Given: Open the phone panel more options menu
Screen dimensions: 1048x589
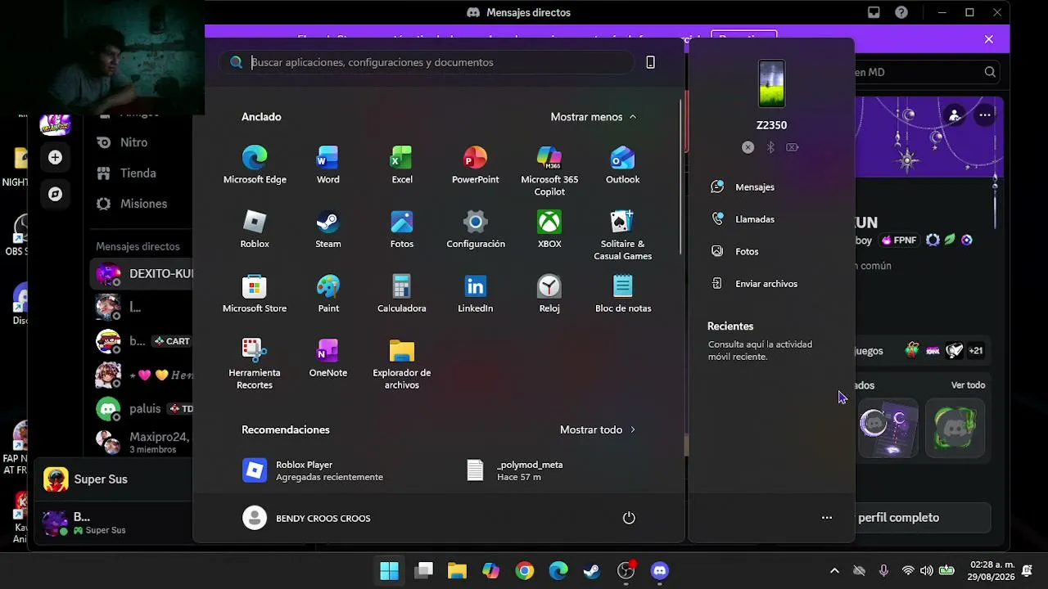Looking at the screenshot, I should click(827, 518).
